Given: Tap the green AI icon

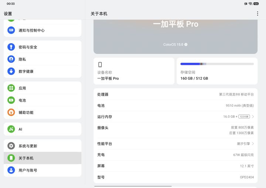Looking at the screenshot, I should [x=11, y=129].
